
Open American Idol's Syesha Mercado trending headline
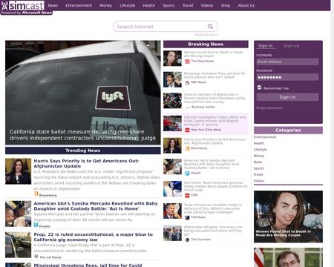[96, 206]
